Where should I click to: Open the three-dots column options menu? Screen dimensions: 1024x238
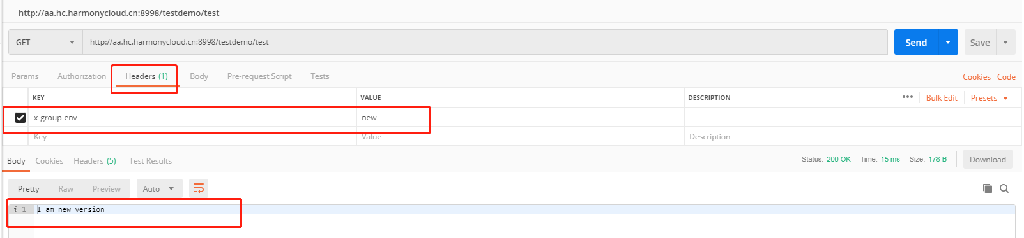click(x=908, y=97)
